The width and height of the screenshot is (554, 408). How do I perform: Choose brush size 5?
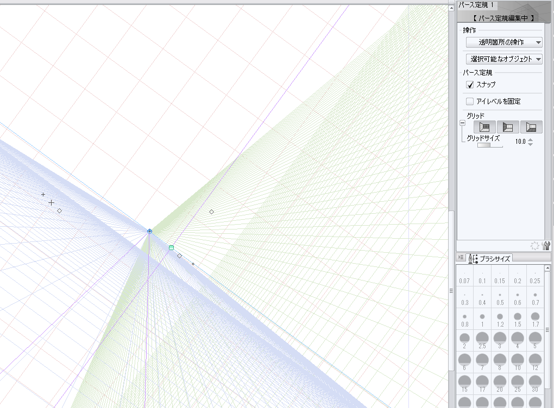(536, 341)
